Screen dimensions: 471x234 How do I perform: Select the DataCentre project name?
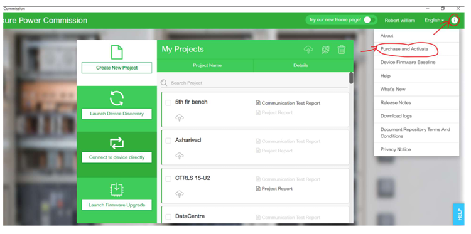[190, 216]
